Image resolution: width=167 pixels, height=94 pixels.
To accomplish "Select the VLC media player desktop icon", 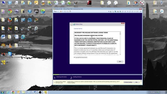I will (10, 47).
